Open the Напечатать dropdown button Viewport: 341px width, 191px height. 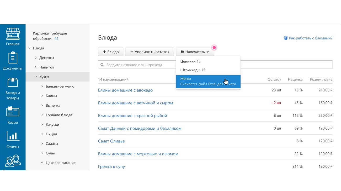click(x=195, y=52)
